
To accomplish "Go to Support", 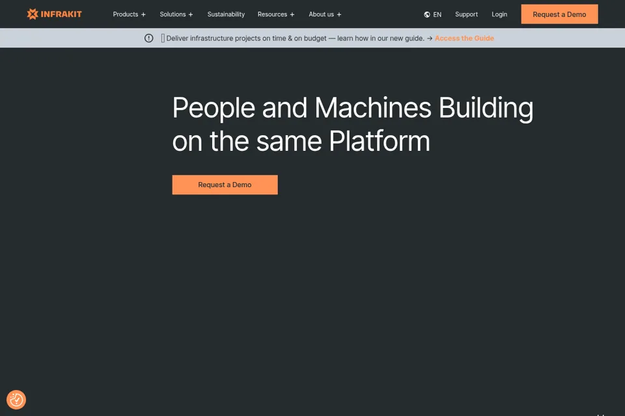I will coord(466,14).
